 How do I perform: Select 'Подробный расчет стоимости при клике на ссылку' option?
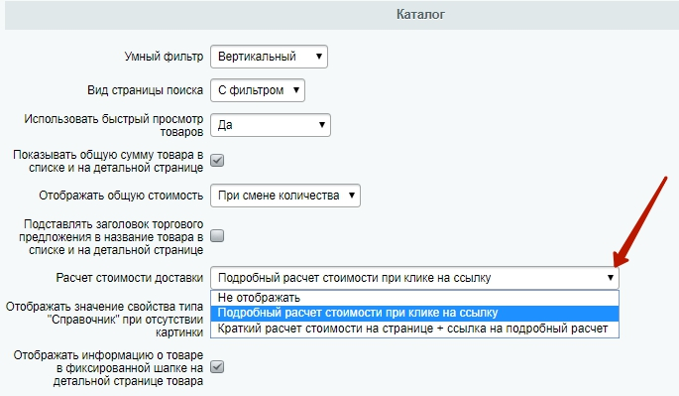415,313
